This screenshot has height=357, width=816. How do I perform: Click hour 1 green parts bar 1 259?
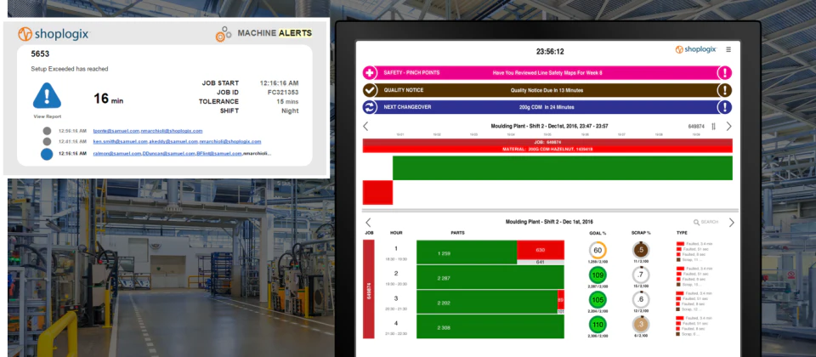tap(467, 252)
